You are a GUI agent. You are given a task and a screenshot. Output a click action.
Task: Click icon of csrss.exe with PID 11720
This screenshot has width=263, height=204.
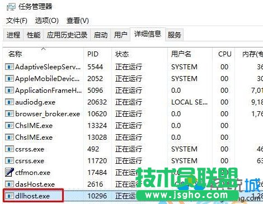(10, 160)
